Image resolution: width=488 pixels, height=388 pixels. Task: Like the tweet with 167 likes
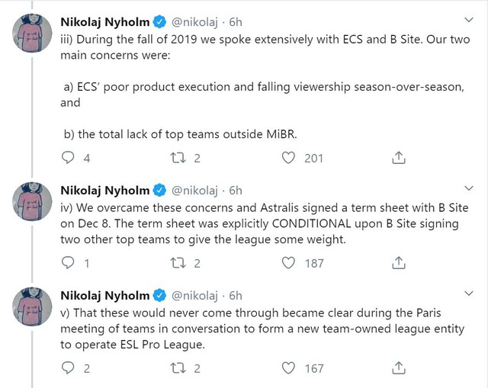[x=289, y=367]
